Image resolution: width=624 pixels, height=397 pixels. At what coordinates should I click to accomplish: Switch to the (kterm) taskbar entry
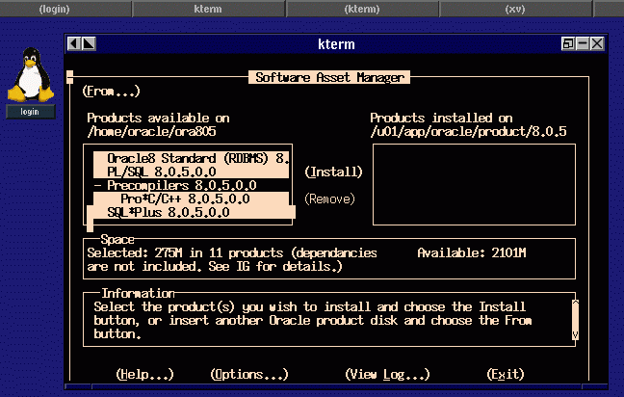pyautogui.click(x=362, y=9)
